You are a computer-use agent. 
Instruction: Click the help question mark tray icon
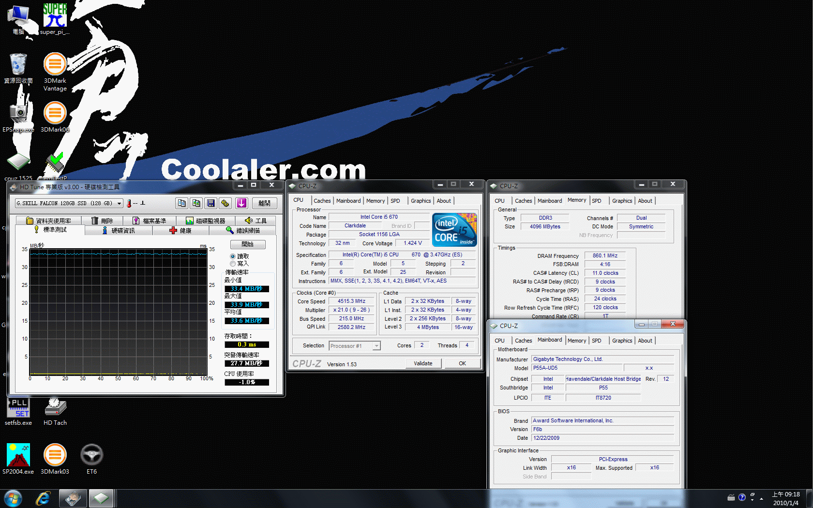point(742,497)
